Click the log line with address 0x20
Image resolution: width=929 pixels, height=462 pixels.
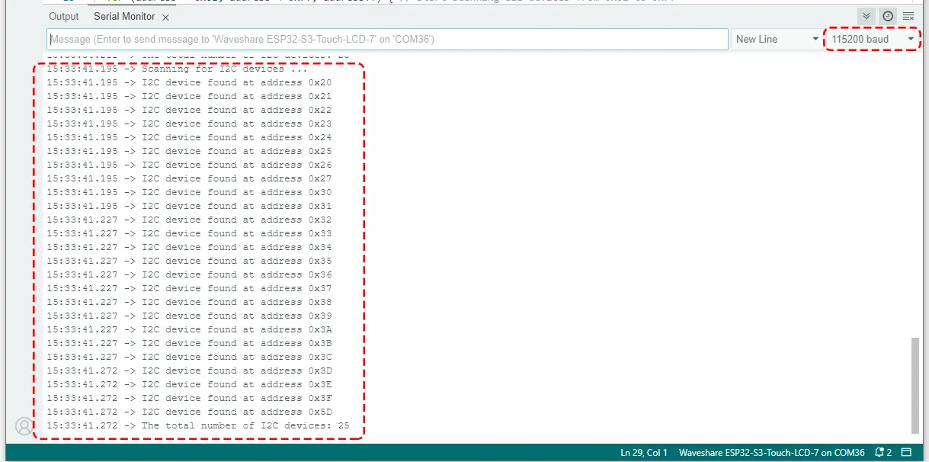[189, 82]
